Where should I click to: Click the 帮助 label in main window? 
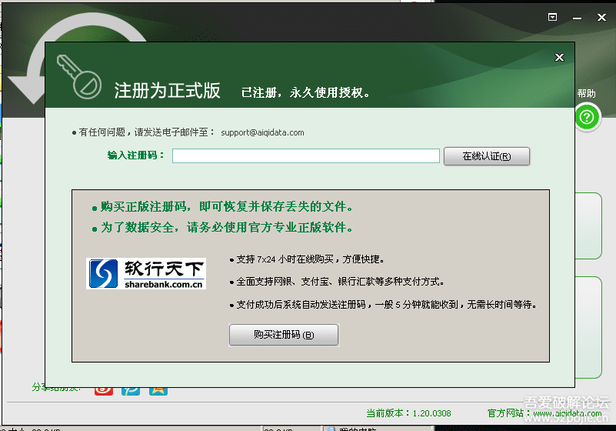(586, 94)
